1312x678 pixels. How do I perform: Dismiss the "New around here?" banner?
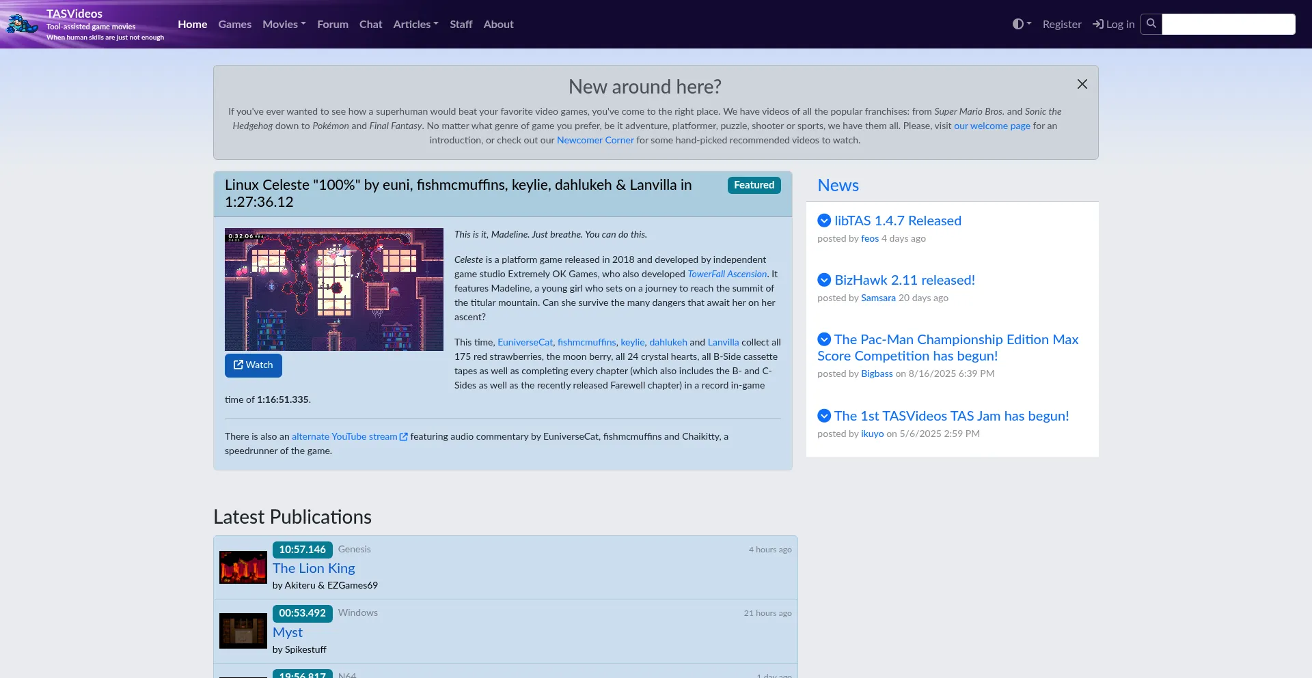(1082, 84)
